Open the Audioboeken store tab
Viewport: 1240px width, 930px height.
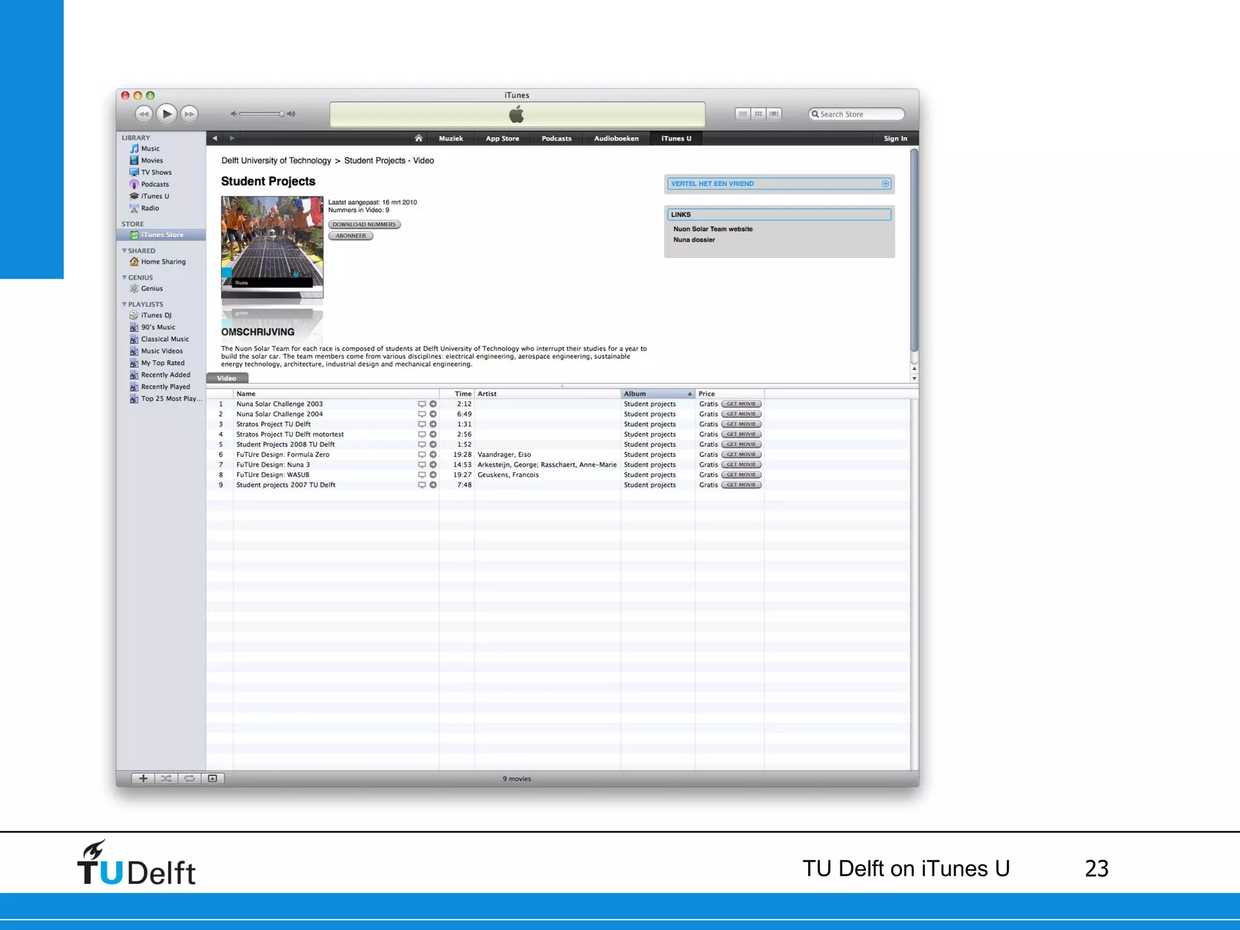[x=616, y=139]
